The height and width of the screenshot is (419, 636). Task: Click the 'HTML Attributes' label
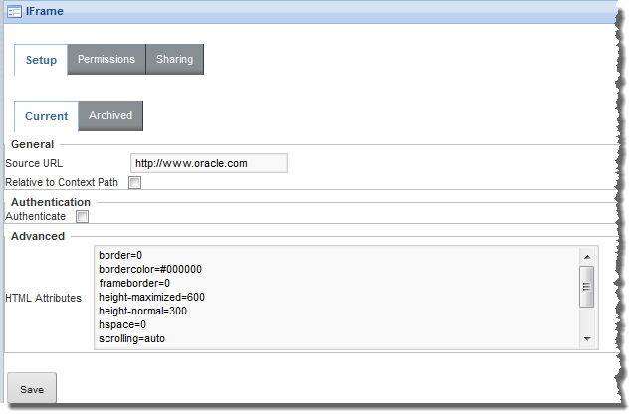tap(43, 298)
